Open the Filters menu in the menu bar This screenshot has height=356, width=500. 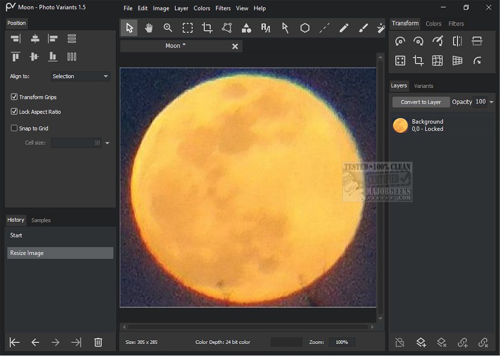coord(223,8)
